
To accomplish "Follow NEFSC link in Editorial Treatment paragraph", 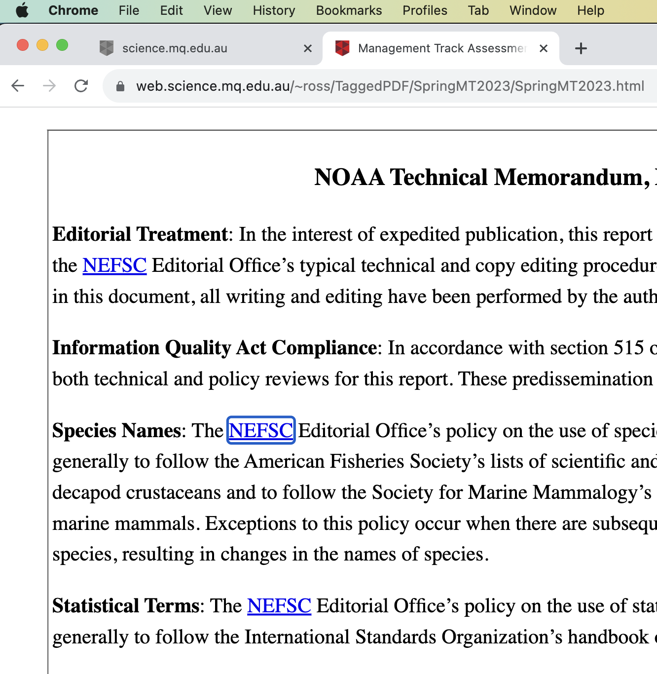I will [x=114, y=265].
